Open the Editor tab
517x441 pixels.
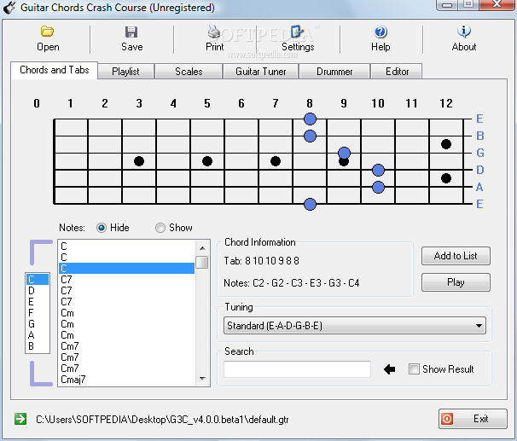coord(397,72)
